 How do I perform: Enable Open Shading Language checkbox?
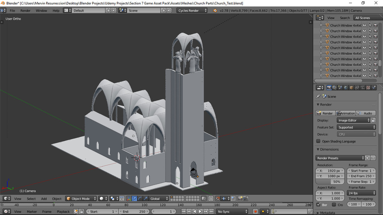pos(318,141)
